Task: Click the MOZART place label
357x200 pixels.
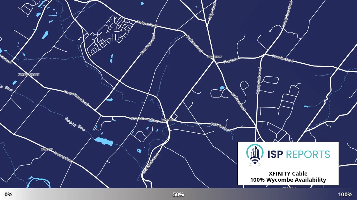Action: click(x=47, y=149)
